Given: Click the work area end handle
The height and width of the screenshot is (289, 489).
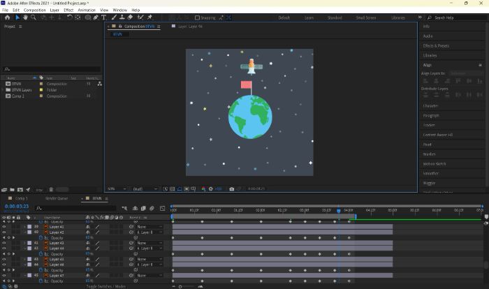Looking at the screenshot, I should tap(356, 216).
